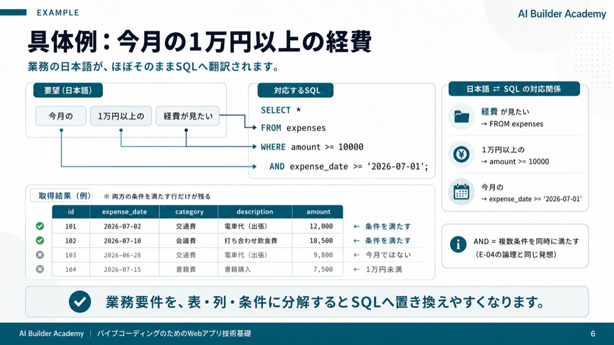Click the 要望（日本語） panel label
This screenshot has height=345, width=614.
click(68, 90)
